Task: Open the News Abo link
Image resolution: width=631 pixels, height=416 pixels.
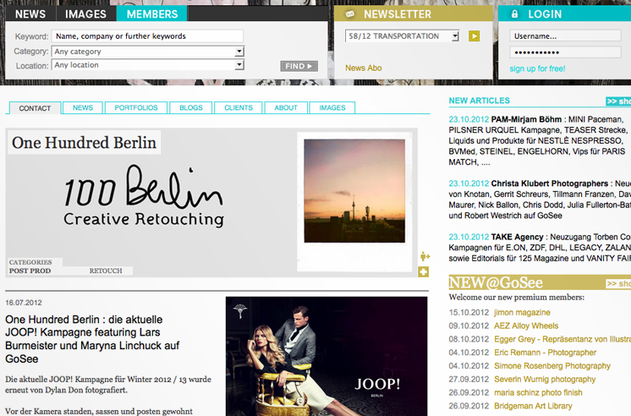Action: (364, 68)
